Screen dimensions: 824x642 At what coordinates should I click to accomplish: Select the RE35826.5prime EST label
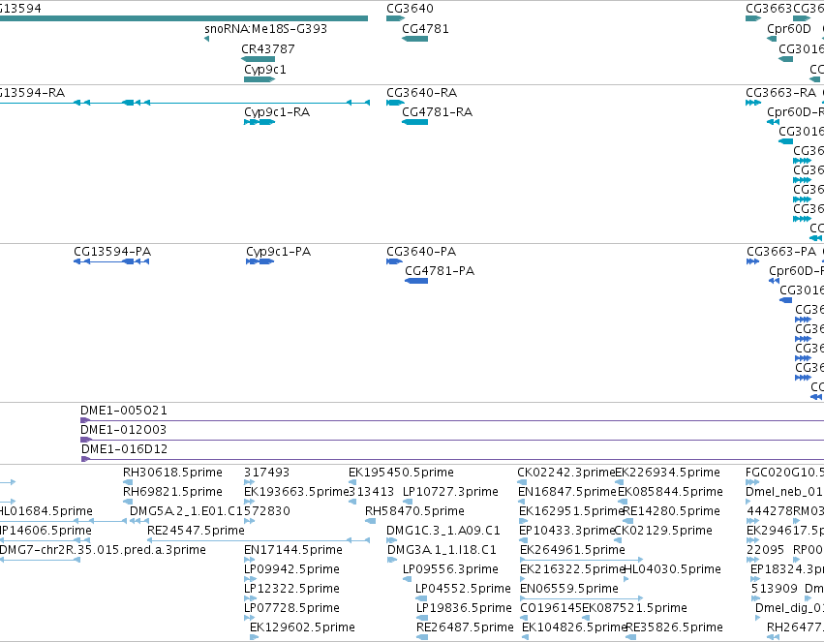pyautogui.click(x=674, y=627)
